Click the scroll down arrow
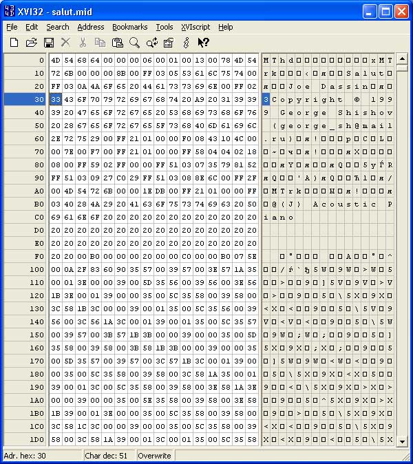The image size is (413, 464). pos(402,441)
